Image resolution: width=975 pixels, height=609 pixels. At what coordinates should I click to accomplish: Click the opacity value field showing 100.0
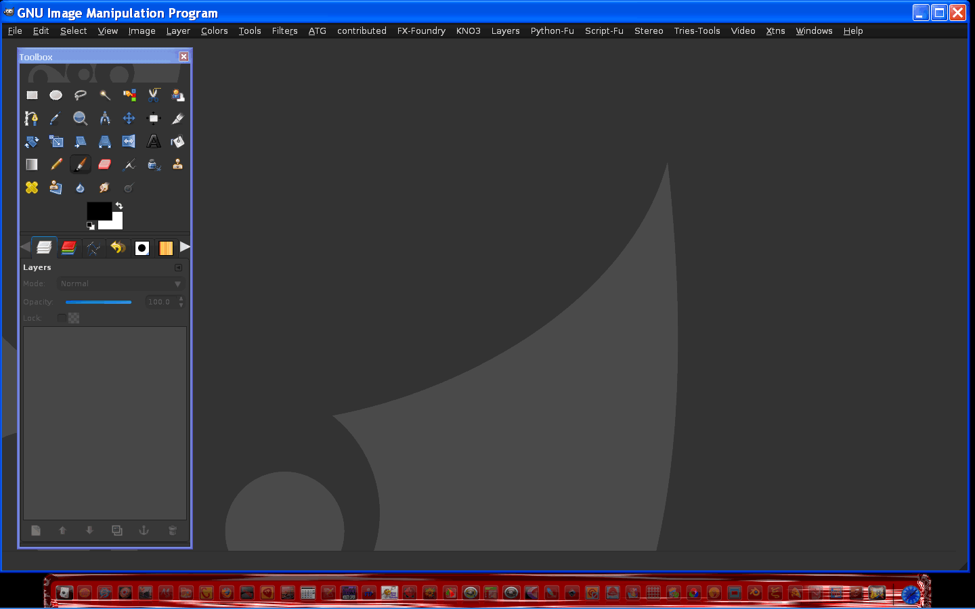point(160,302)
